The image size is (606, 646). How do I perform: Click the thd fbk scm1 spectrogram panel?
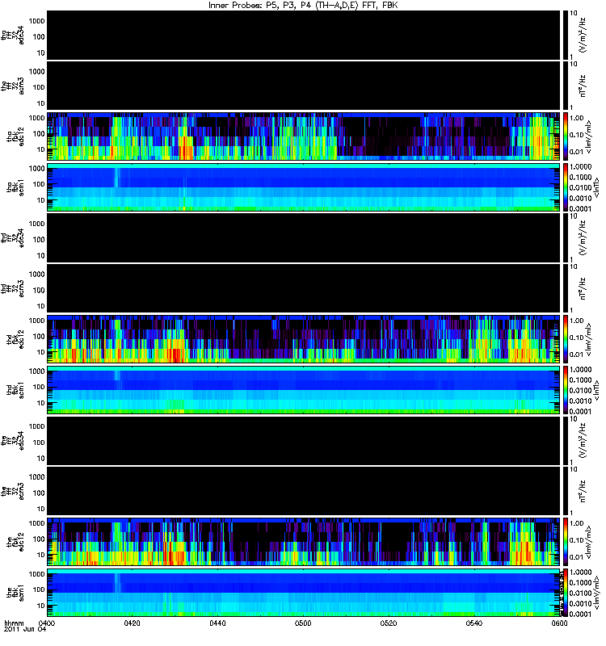click(x=304, y=390)
